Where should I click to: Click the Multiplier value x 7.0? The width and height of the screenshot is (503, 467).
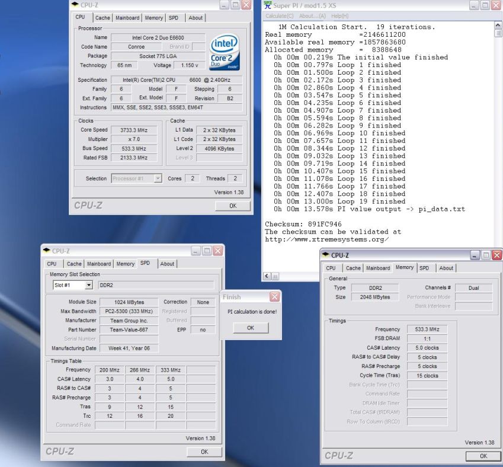click(134, 139)
